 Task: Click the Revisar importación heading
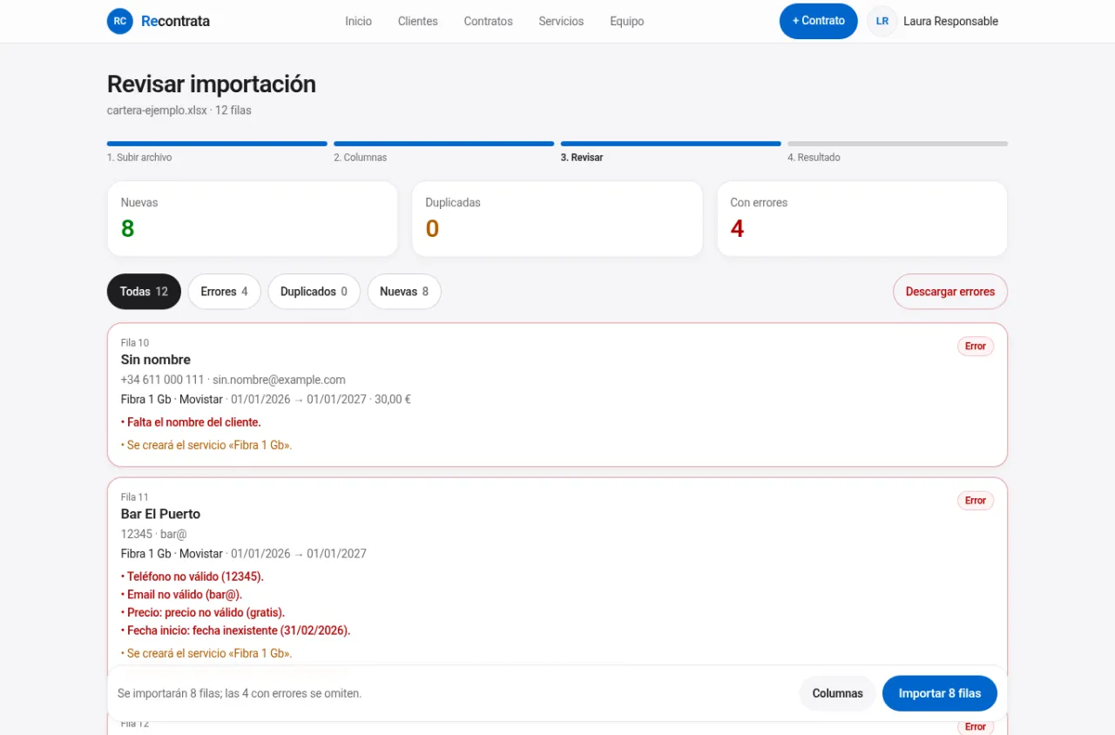click(x=212, y=84)
